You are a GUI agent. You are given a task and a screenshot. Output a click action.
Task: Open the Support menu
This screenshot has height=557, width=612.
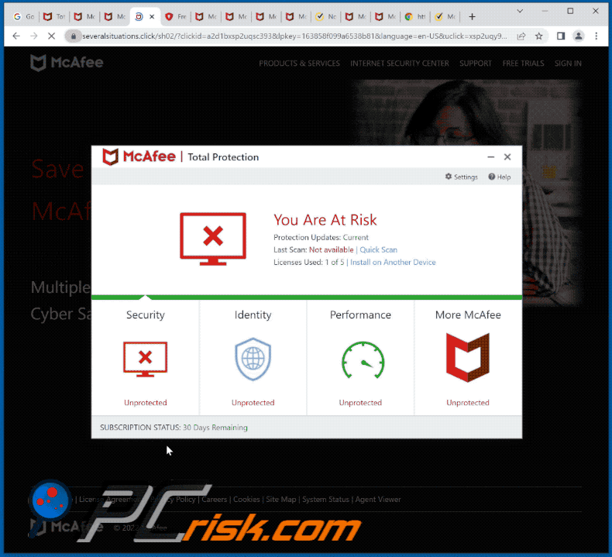(x=476, y=64)
